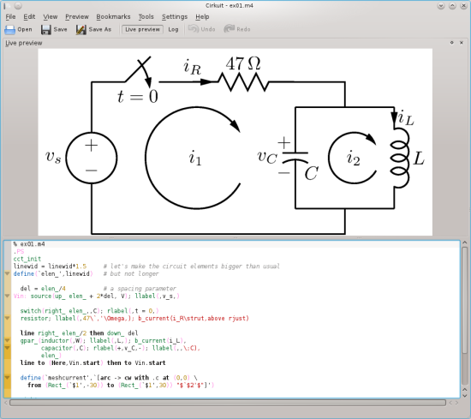Collapse the fold at define meshcurrent line
Viewport: 471px width, 419px height.
(x=7, y=377)
